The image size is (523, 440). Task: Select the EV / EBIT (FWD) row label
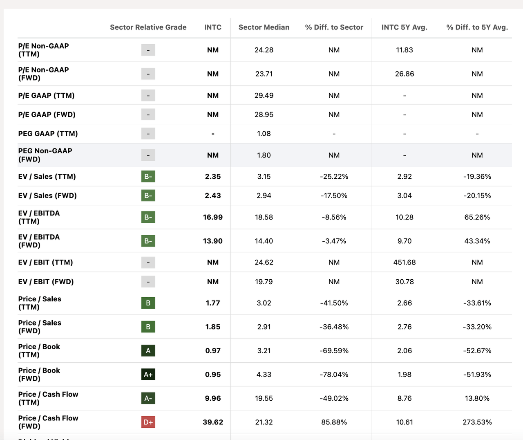tap(46, 282)
